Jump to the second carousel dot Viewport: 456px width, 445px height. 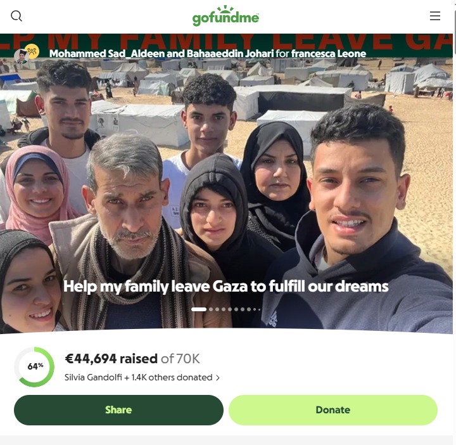point(211,309)
